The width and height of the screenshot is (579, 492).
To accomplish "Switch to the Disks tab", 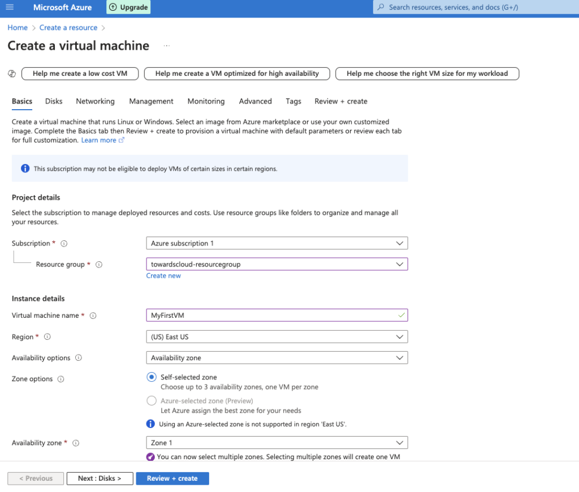I will tap(54, 101).
